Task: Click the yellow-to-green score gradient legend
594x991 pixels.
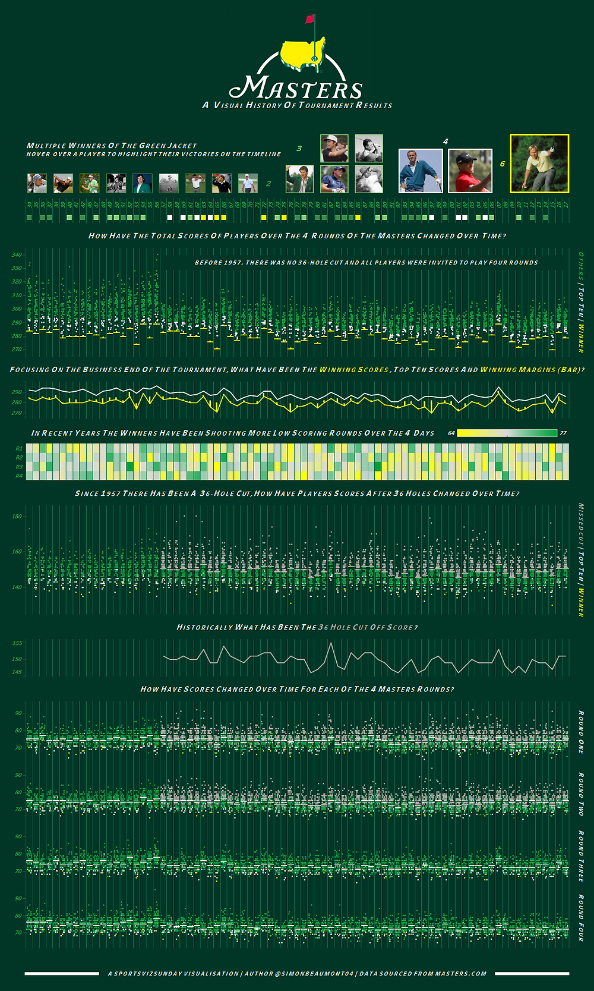Action: coord(507,433)
